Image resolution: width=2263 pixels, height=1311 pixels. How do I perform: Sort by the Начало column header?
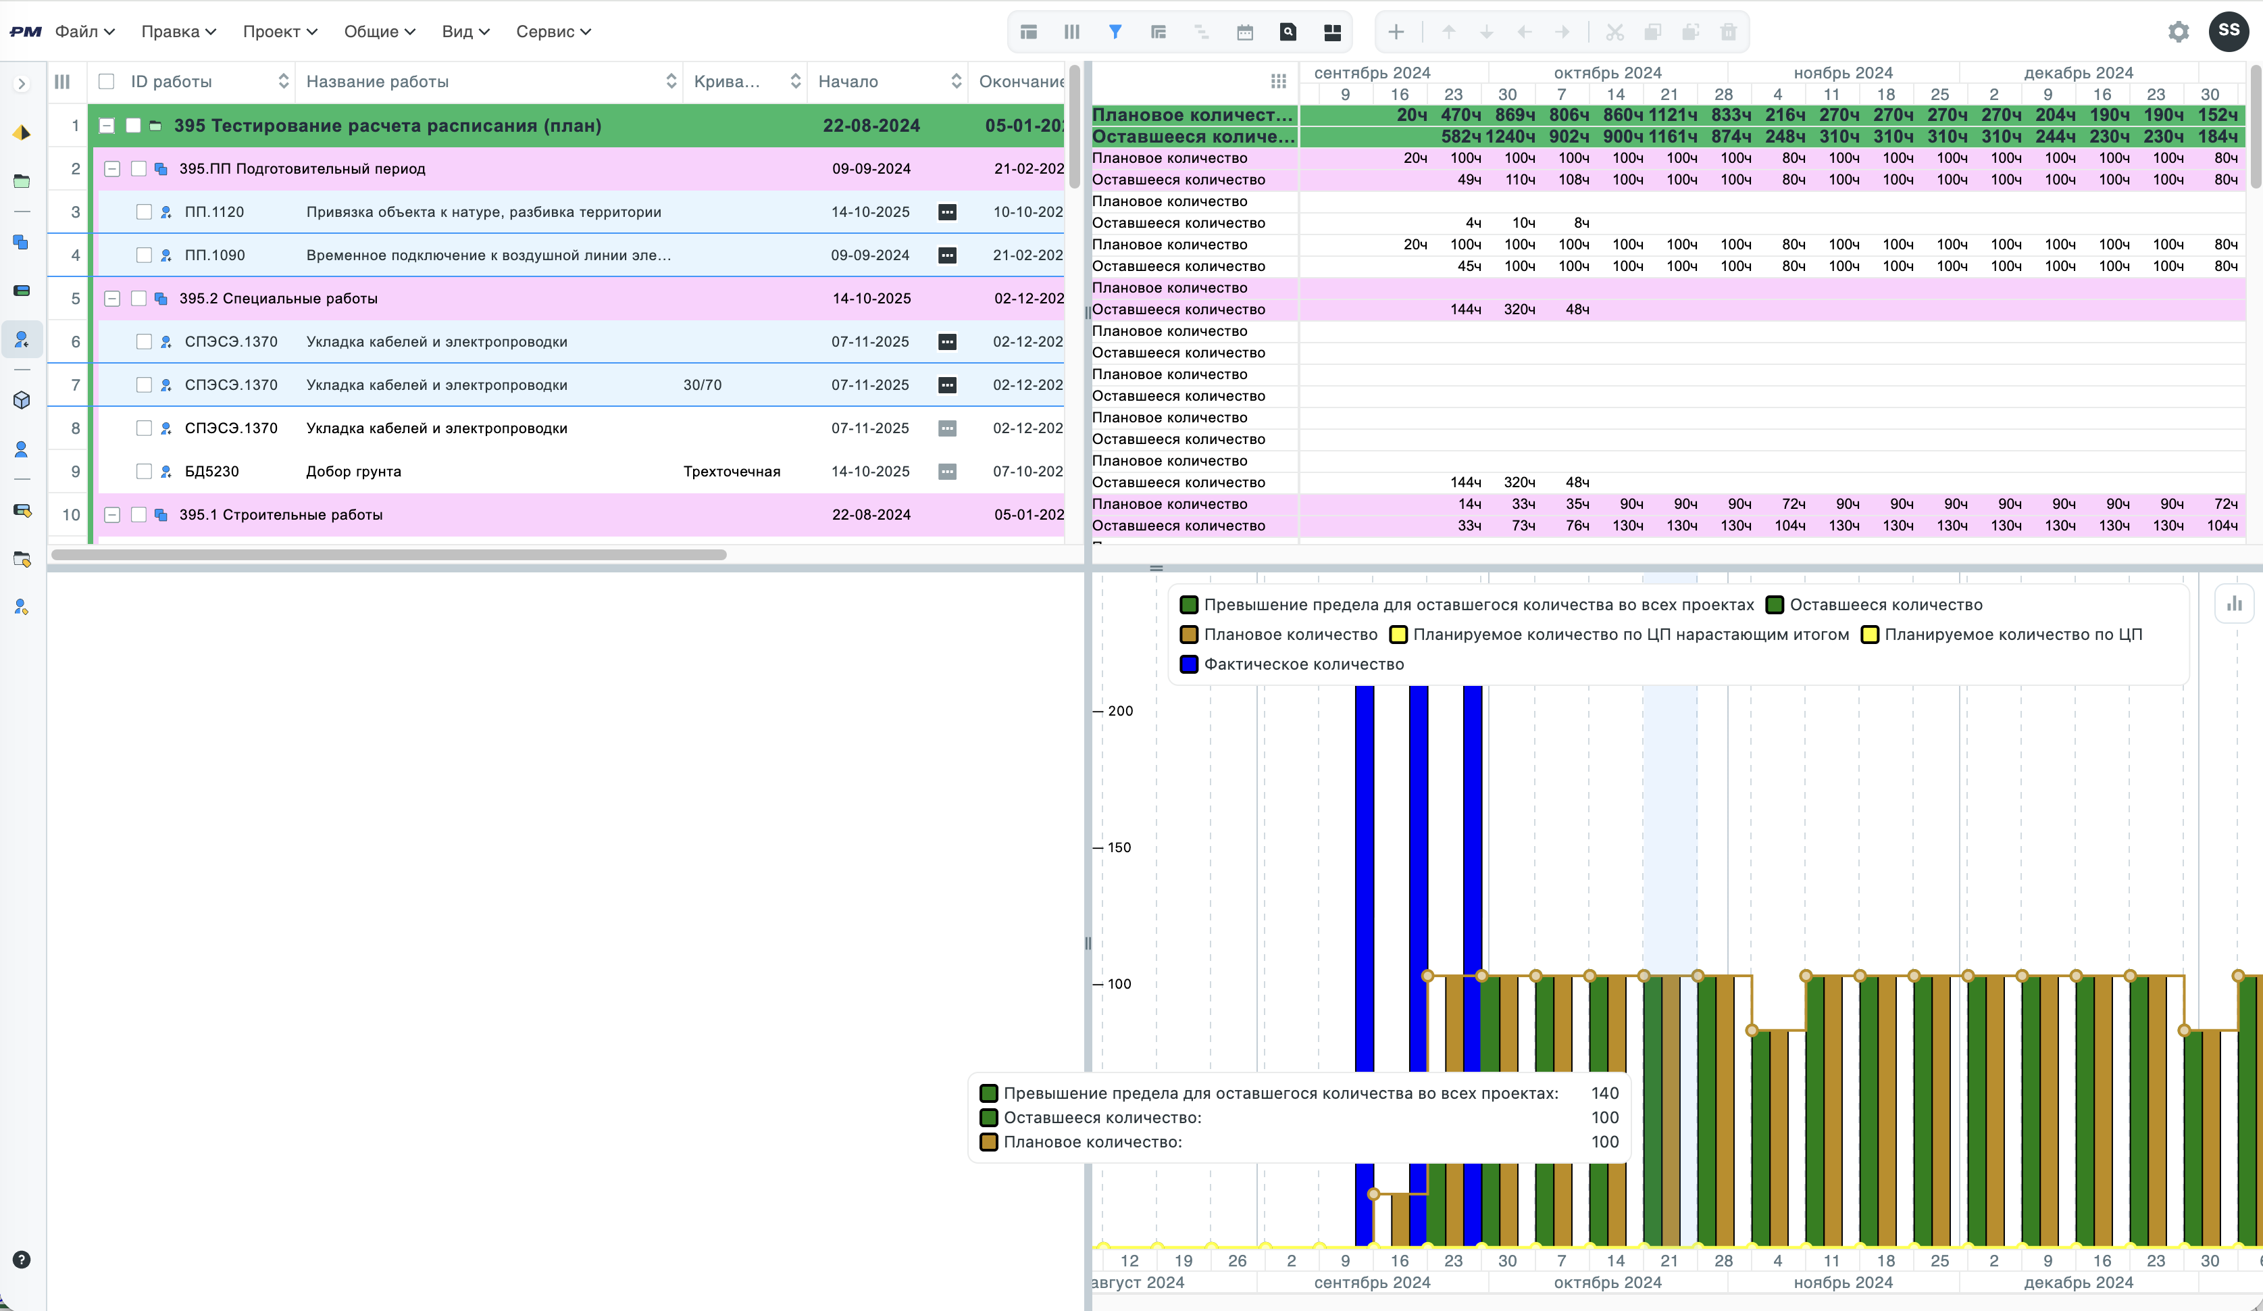click(848, 82)
